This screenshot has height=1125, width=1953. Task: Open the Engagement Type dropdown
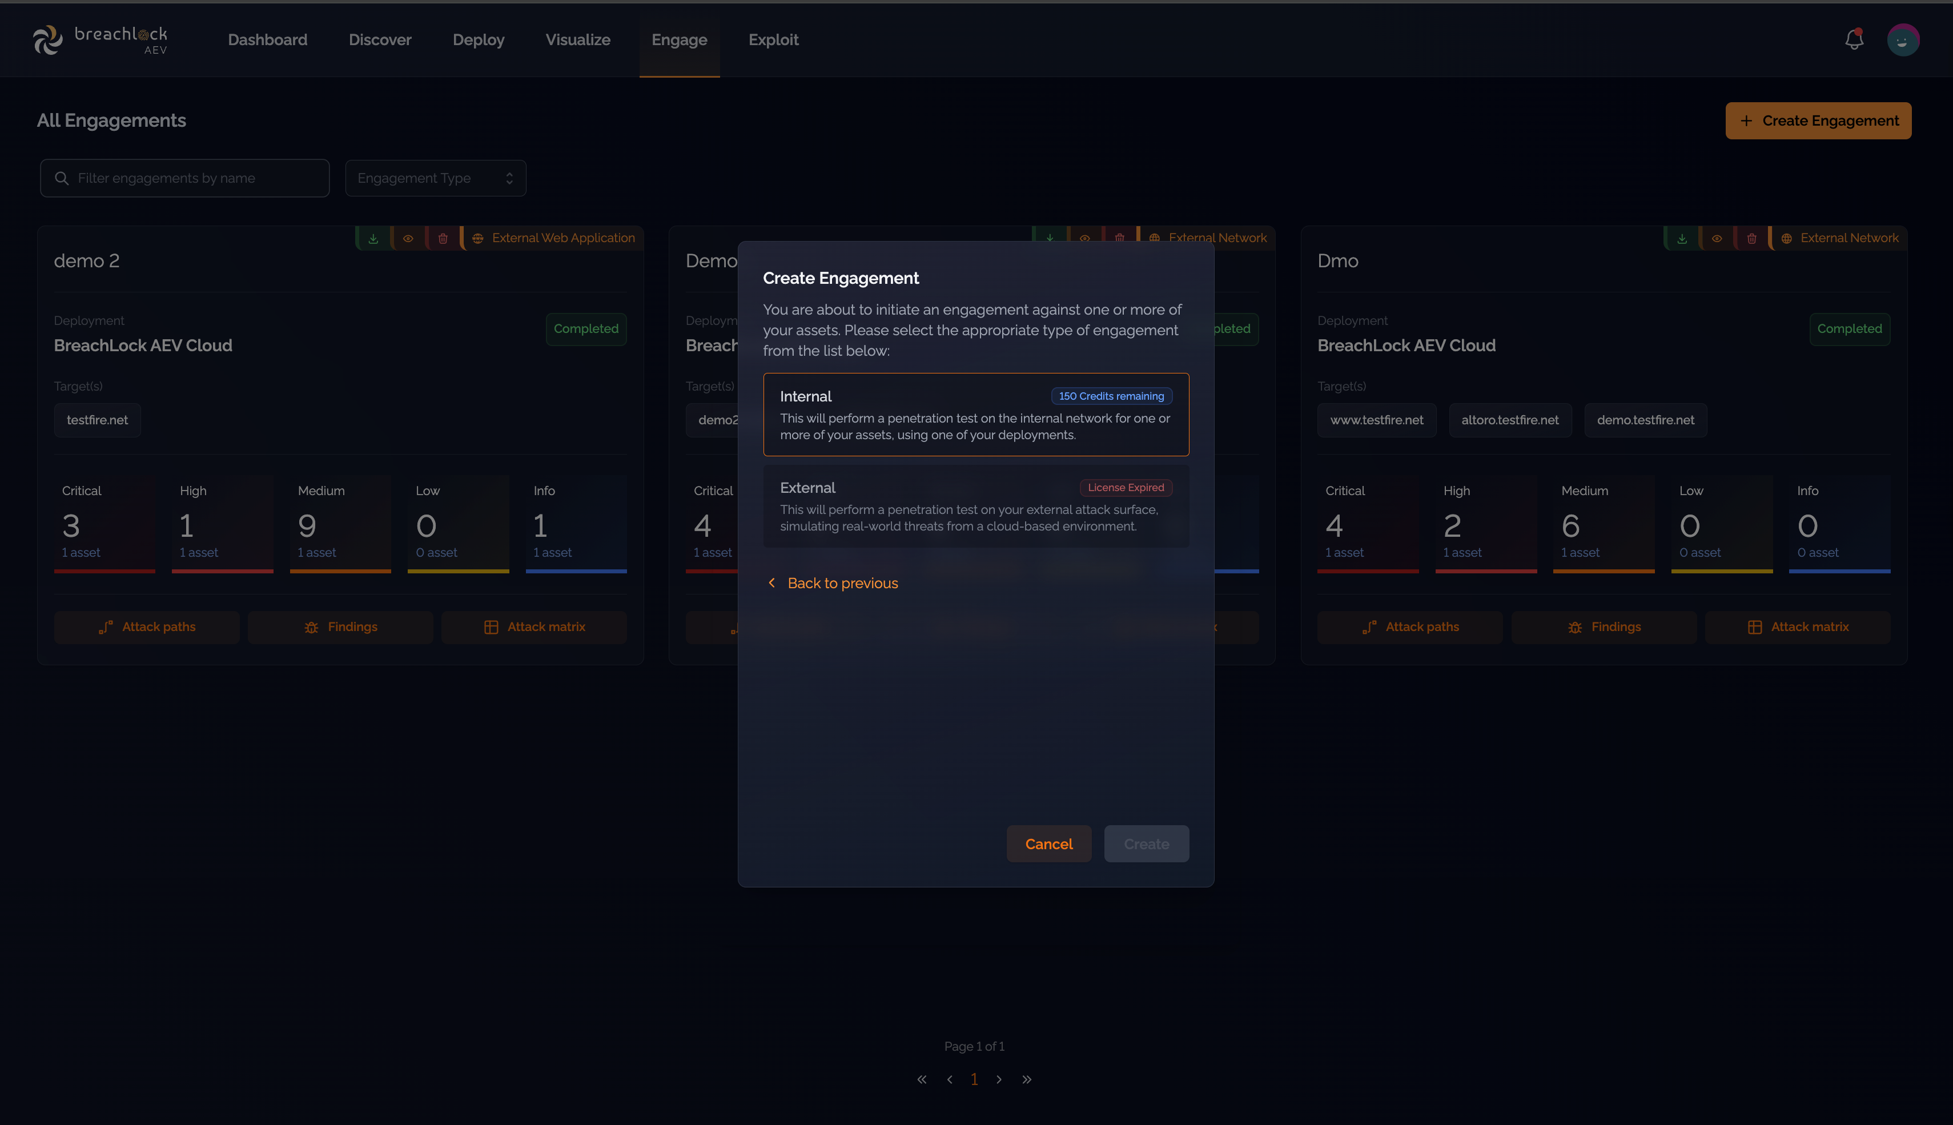pyautogui.click(x=436, y=179)
